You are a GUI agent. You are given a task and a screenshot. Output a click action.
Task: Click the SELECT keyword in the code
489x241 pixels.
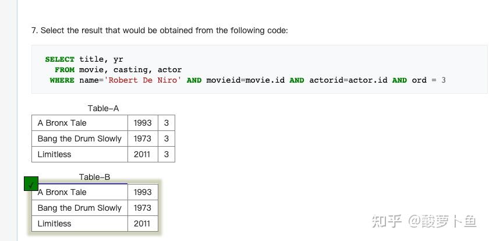point(59,59)
